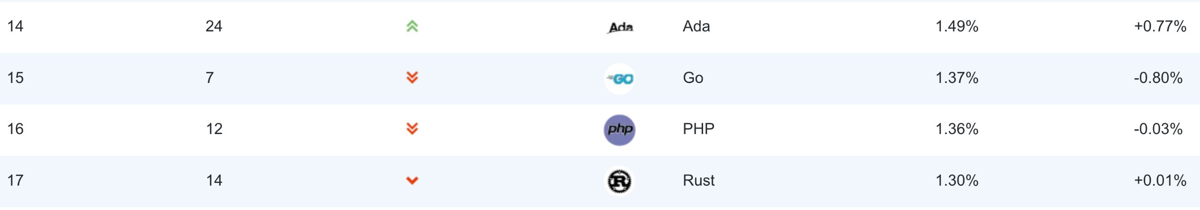Select the Rust language name
Image resolution: width=1200 pixels, height=210 pixels.
[x=698, y=180]
